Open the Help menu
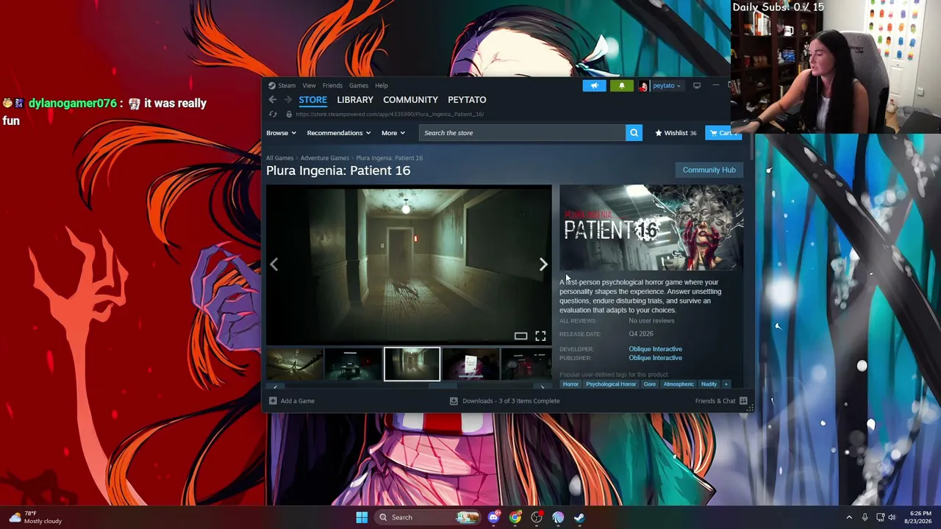 382,86
